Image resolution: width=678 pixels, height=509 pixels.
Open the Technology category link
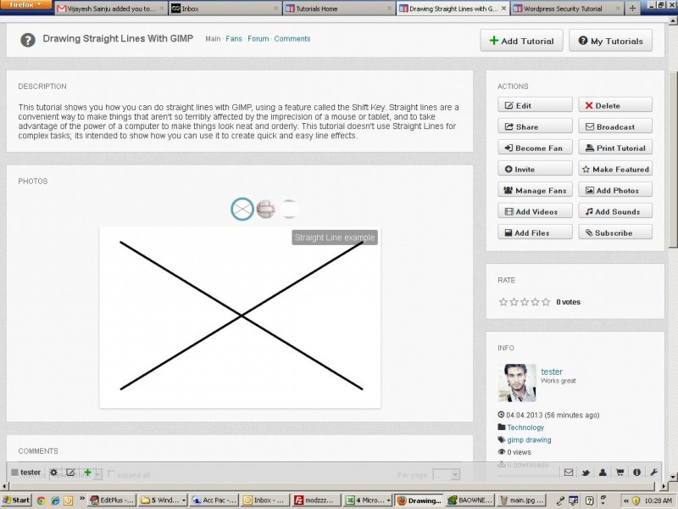click(x=525, y=428)
